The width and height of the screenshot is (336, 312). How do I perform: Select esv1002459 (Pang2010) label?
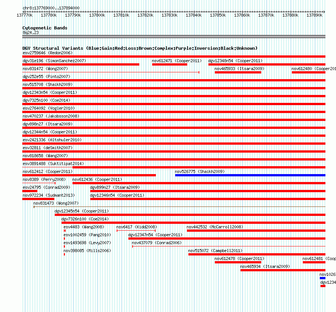click(x=87, y=235)
